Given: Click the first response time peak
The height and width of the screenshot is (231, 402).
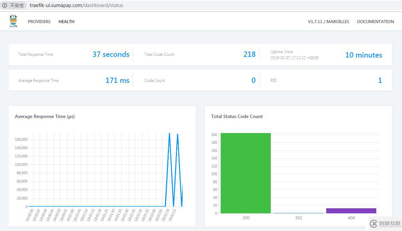Looking at the screenshot, I should click(x=170, y=134).
